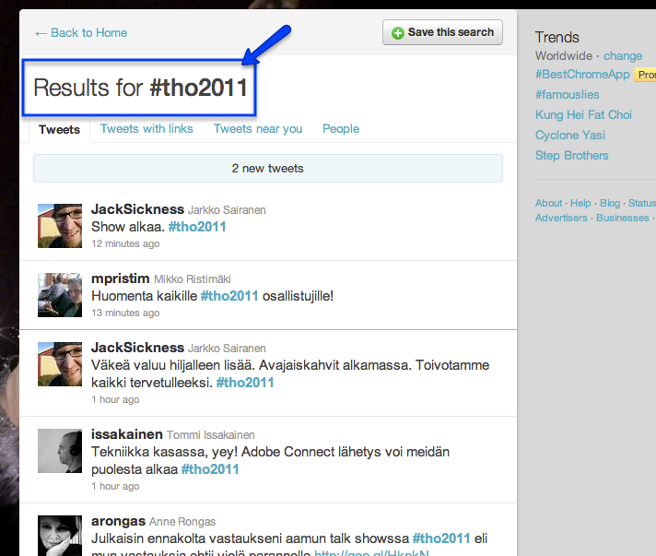Click the Mikko Ristimäki full name
656x556 pixels.
193,278
